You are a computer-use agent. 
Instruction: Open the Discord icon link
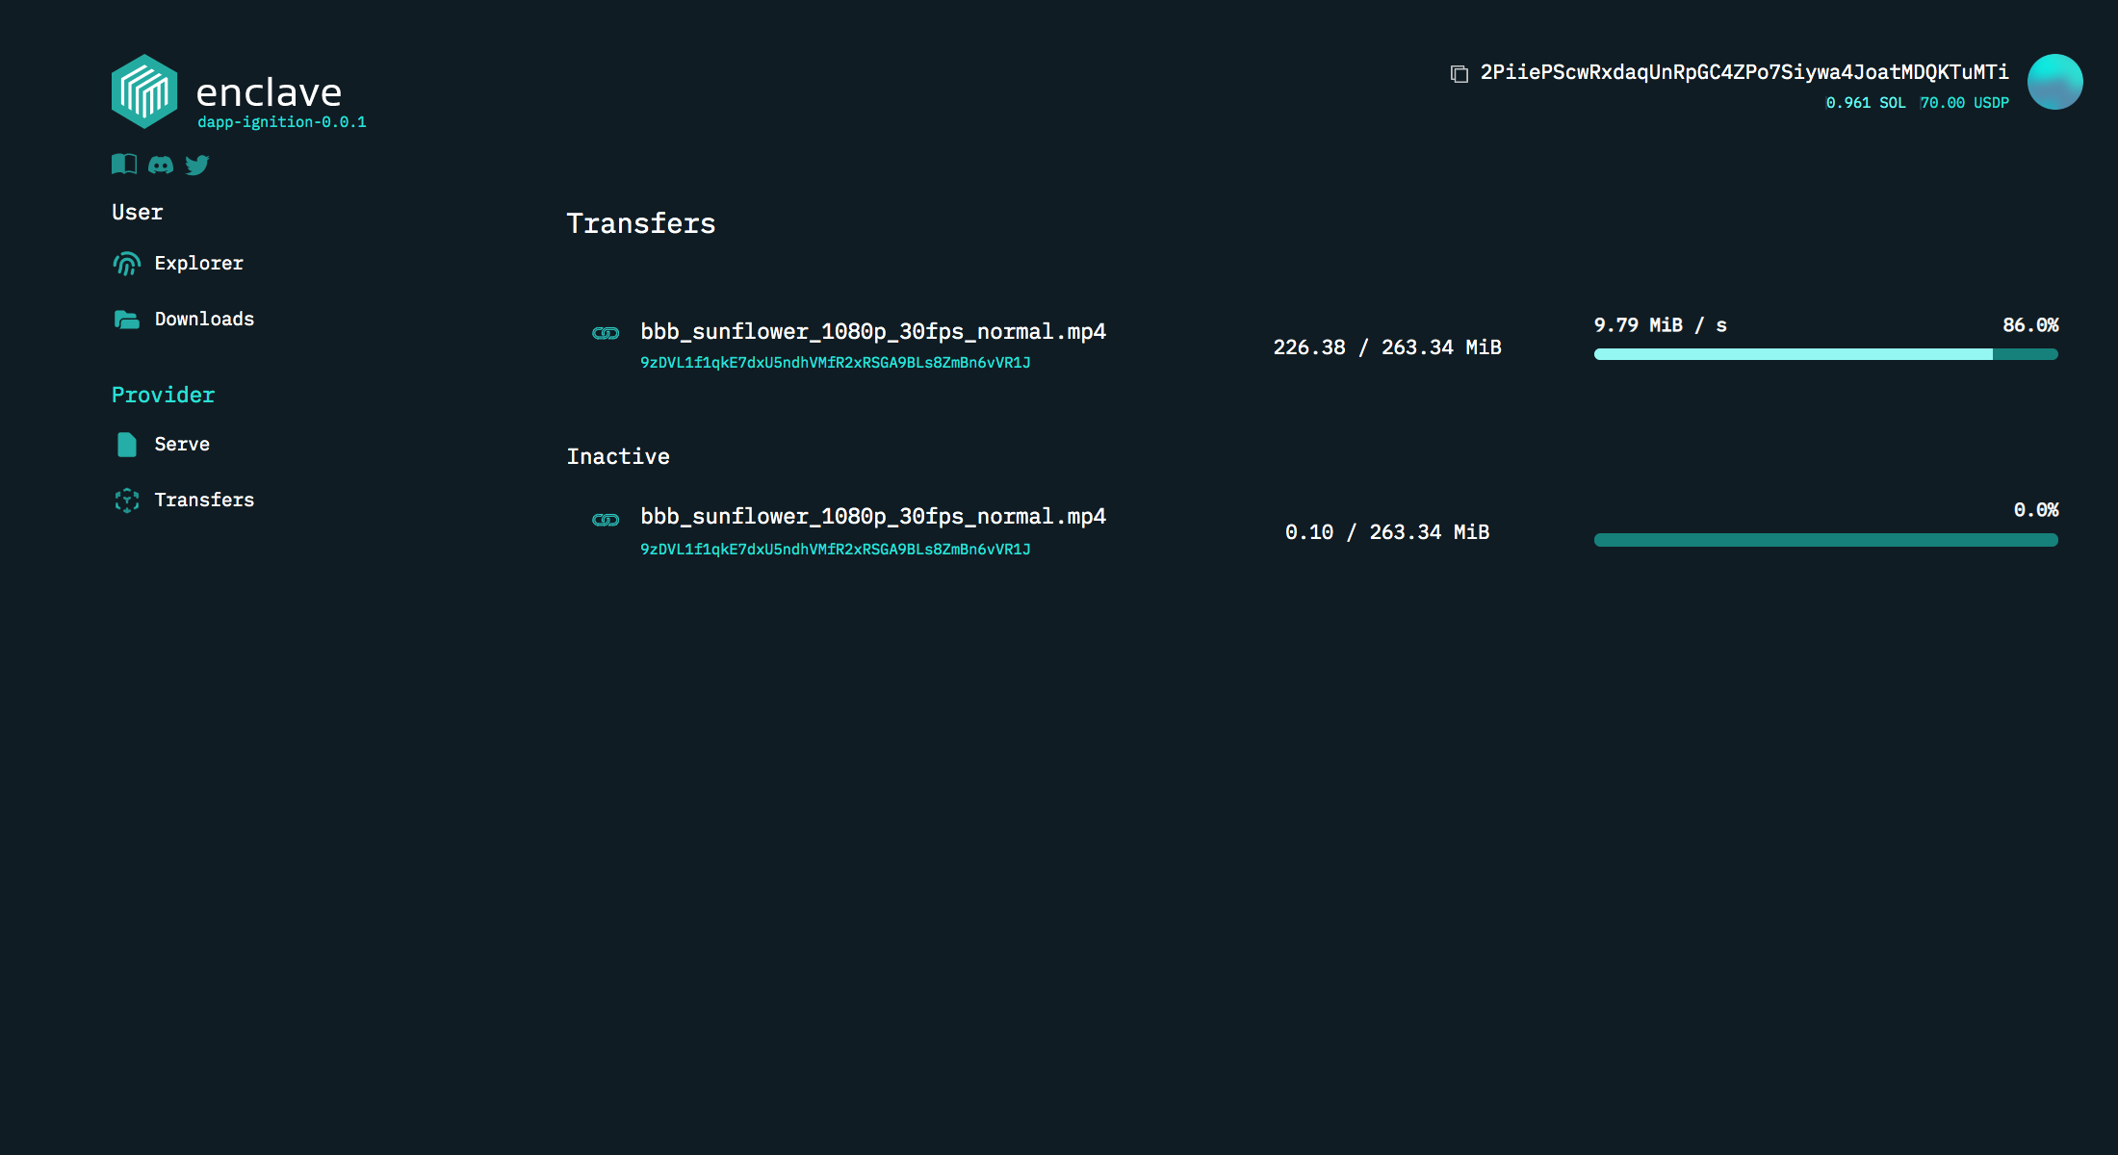coord(161,166)
